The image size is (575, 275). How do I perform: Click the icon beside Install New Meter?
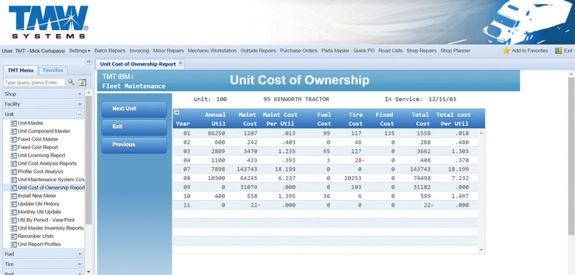coord(14,196)
